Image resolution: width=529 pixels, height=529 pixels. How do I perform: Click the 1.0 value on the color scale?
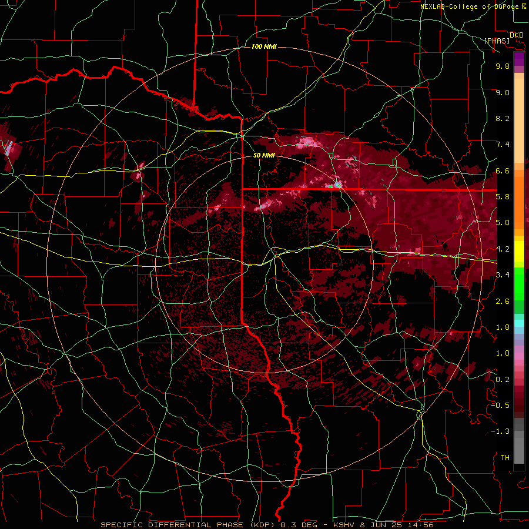pos(503,353)
